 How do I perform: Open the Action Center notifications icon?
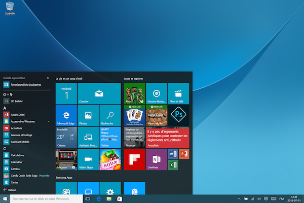point(266,199)
